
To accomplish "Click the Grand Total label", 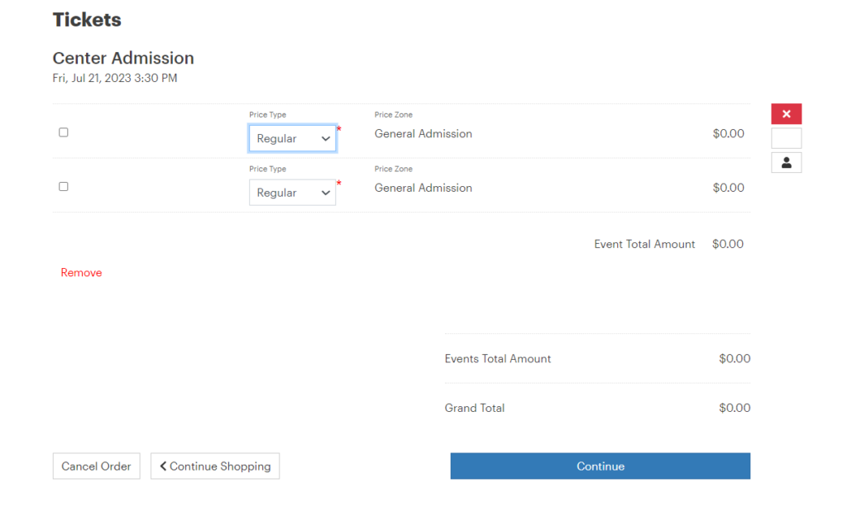I will click(475, 409).
